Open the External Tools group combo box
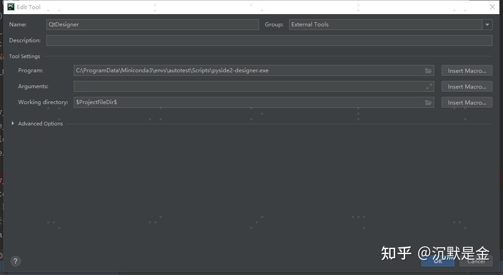The height and width of the screenshot is (275, 503). click(x=387, y=24)
